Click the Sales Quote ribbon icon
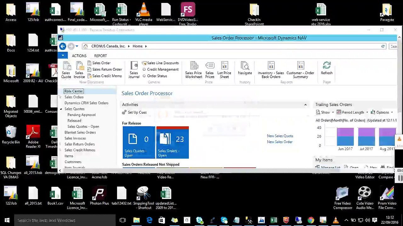 pos(66,70)
